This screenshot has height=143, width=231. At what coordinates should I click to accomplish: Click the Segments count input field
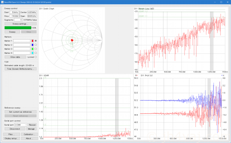pos(18,20)
